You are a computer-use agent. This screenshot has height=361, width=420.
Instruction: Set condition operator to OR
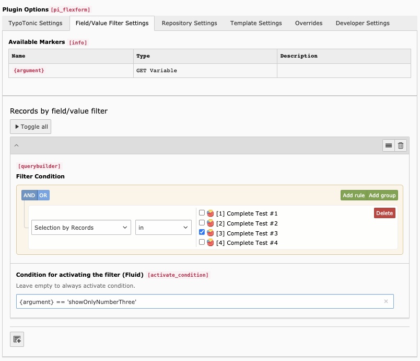click(43, 195)
